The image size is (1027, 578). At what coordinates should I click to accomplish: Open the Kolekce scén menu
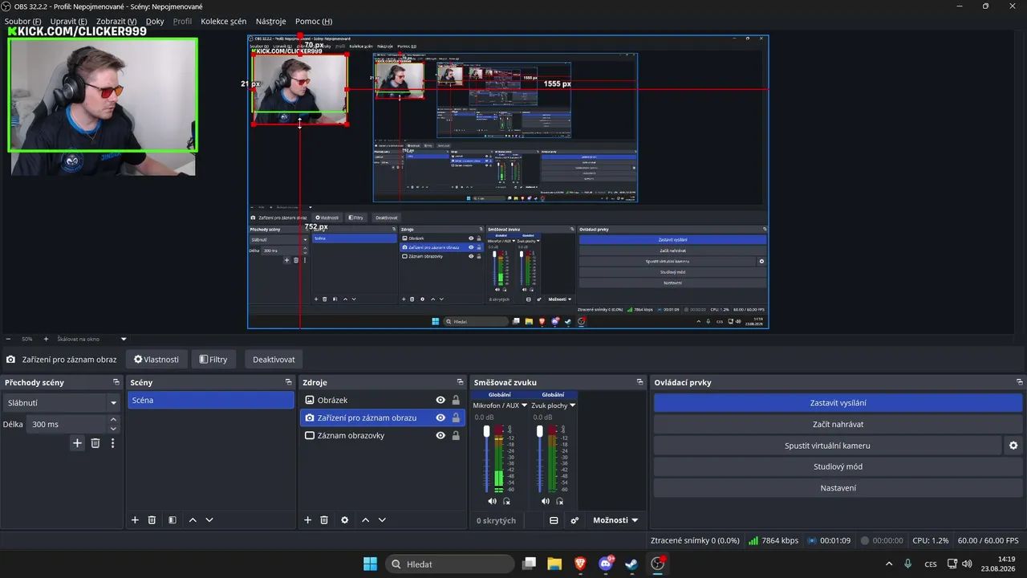pyautogui.click(x=224, y=21)
